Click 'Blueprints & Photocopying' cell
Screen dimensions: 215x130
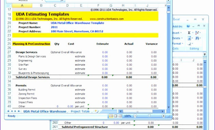[x=33, y=73]
